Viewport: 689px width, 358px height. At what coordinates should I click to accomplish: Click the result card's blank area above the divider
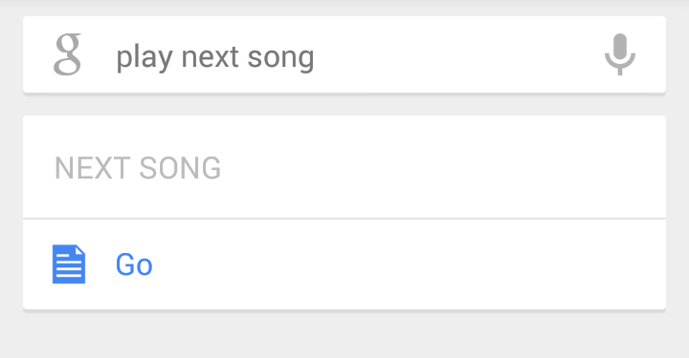point(439,166)
